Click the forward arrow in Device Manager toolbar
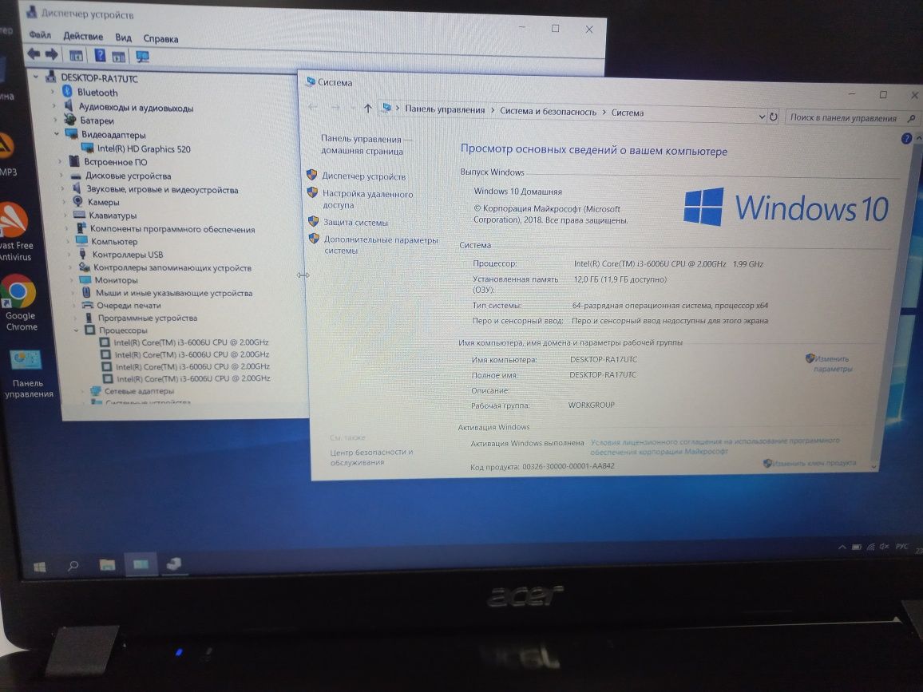The width and height of the screenshot is (923, 692). (x=52, y=55)
